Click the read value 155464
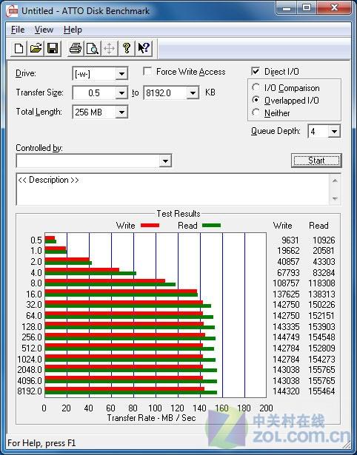Image resolution: width=357 pixels, height=455 pixels. (x=321, y=391)
